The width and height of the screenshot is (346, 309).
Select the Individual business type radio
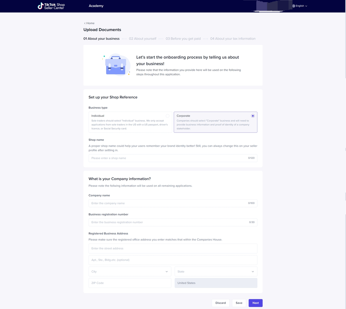click(168, 116)
